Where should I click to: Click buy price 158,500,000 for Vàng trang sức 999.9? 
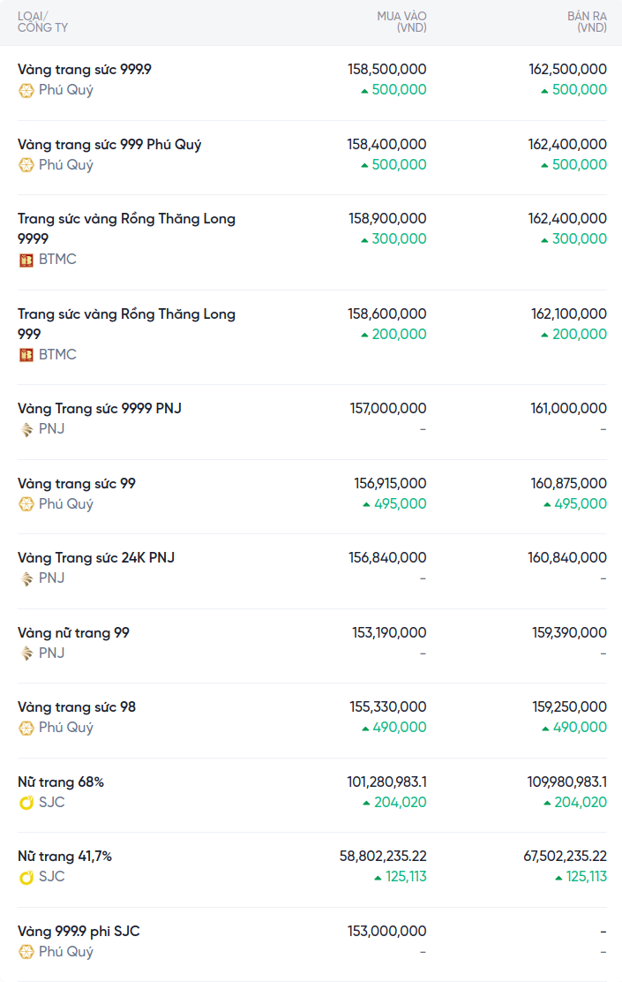click(387, 69)
